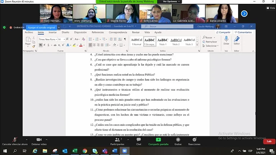Decrease indent icon
The image size is (276, 155).
click(x=111, y=39)
